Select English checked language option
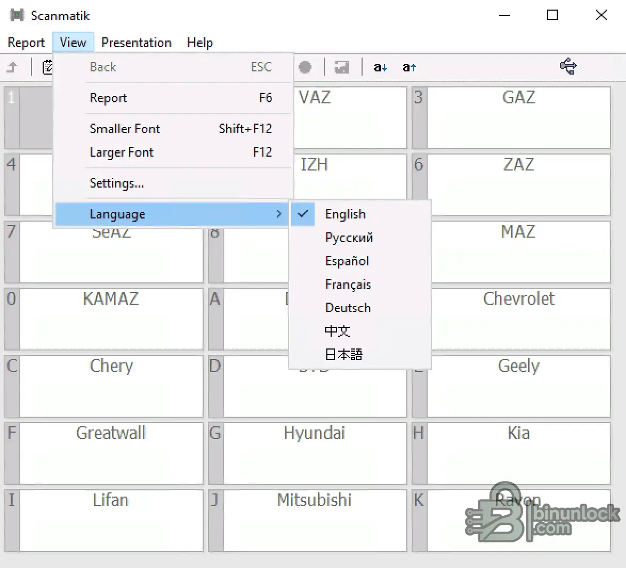Image resolution: width=626 pixels, height=568 pixels. pos(360,214)
